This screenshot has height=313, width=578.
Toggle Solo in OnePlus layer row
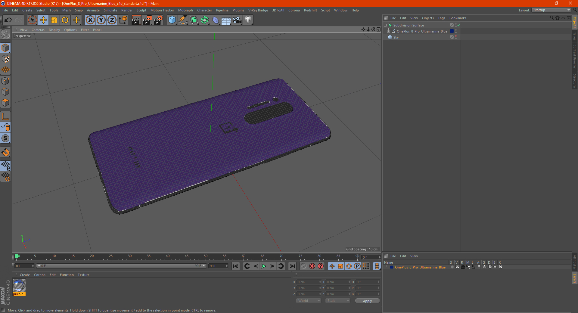(x=452, y=267)
